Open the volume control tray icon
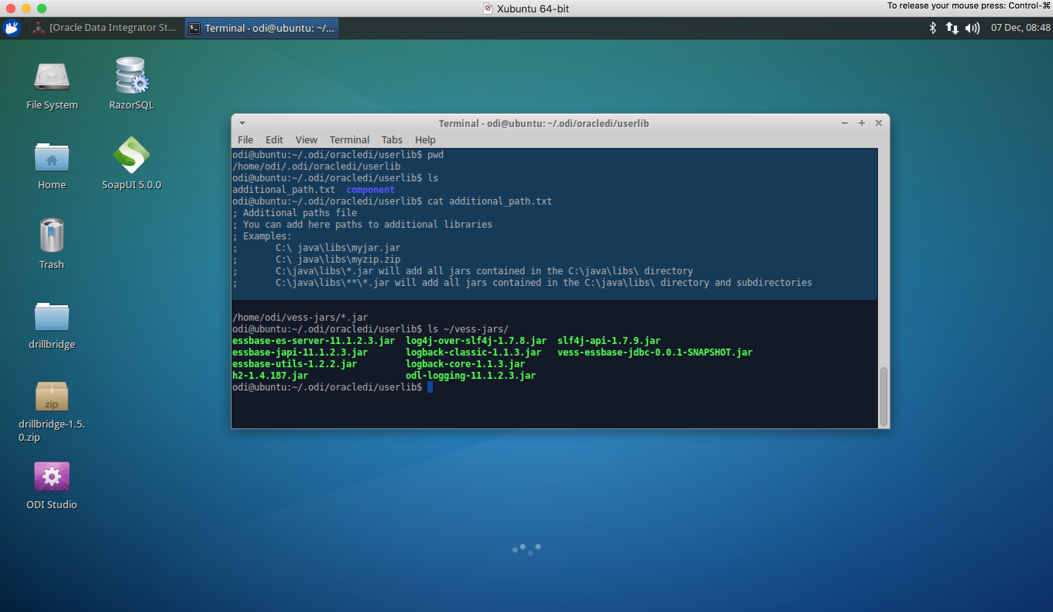Screen dimensions: 1053x612 click(972, 28)
